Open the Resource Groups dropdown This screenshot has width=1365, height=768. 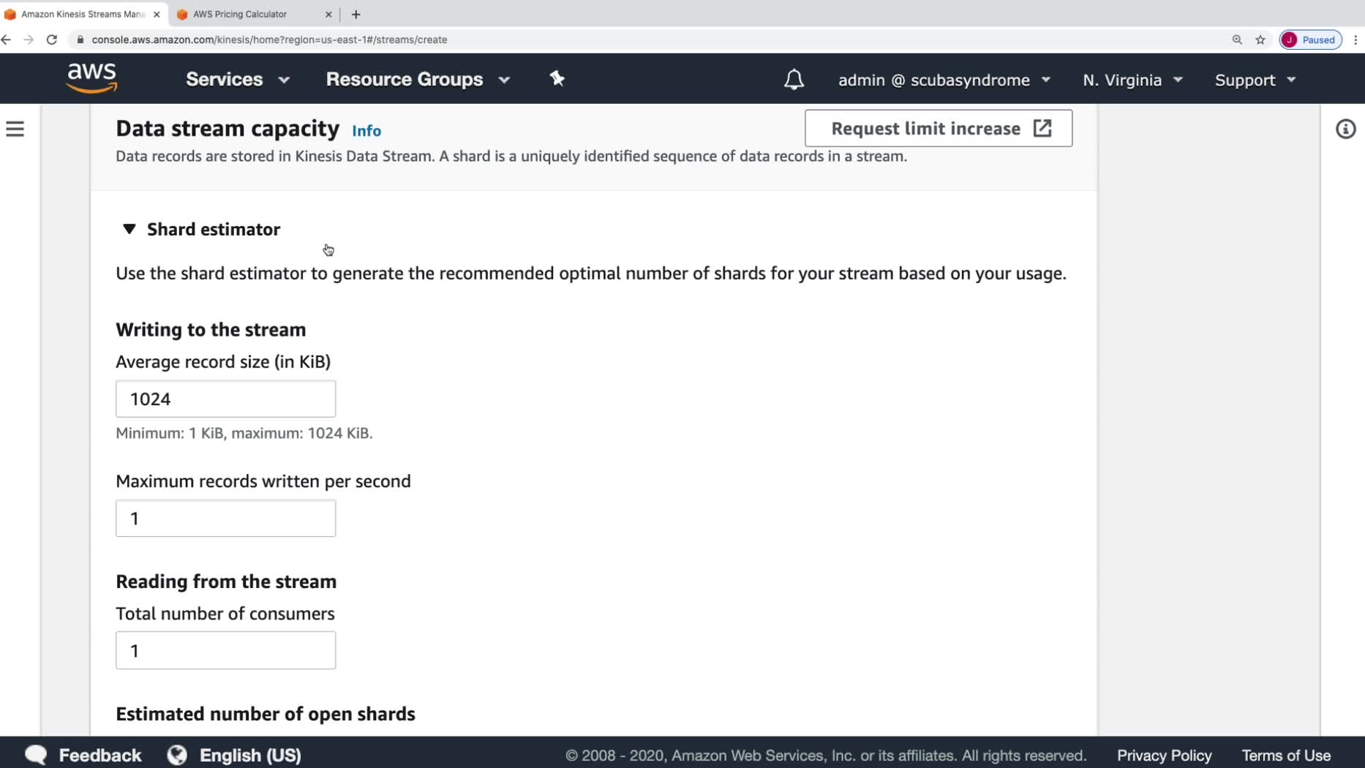418,79
